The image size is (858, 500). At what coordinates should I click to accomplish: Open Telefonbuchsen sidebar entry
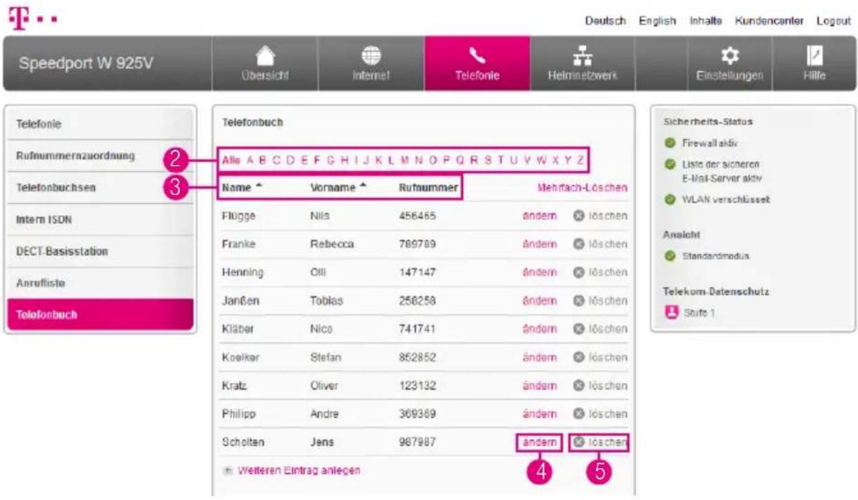tap(100, 187)
